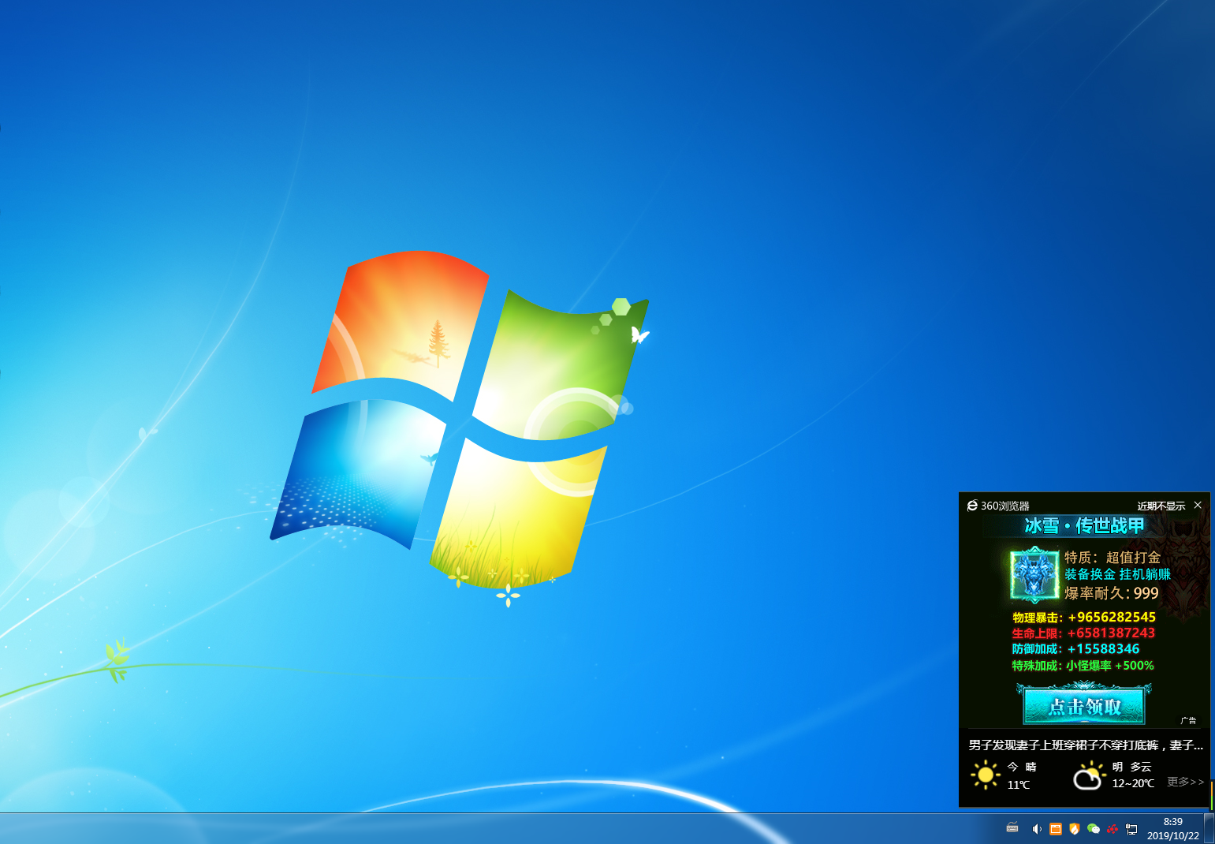Close the 360 browser ad popup
This screenshot has width=1215, height=844.
pos(1198,505)
